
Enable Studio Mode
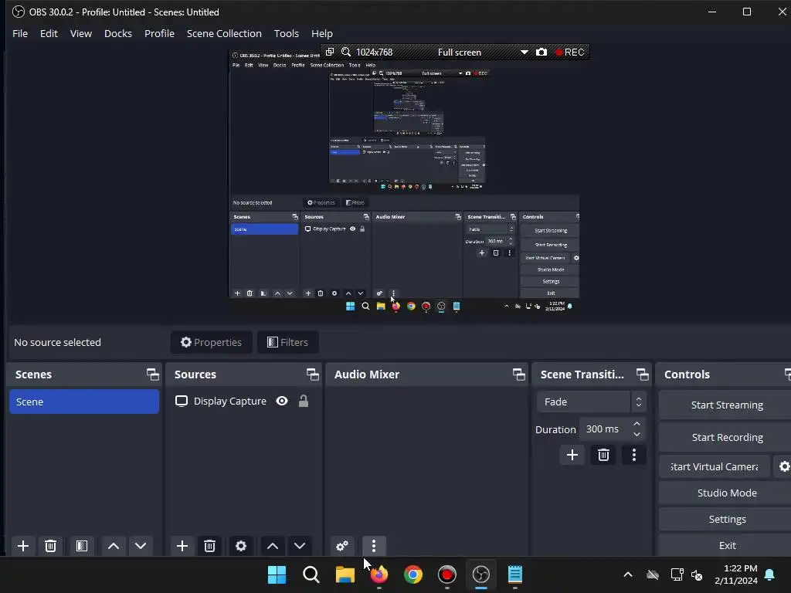point(726,493)
